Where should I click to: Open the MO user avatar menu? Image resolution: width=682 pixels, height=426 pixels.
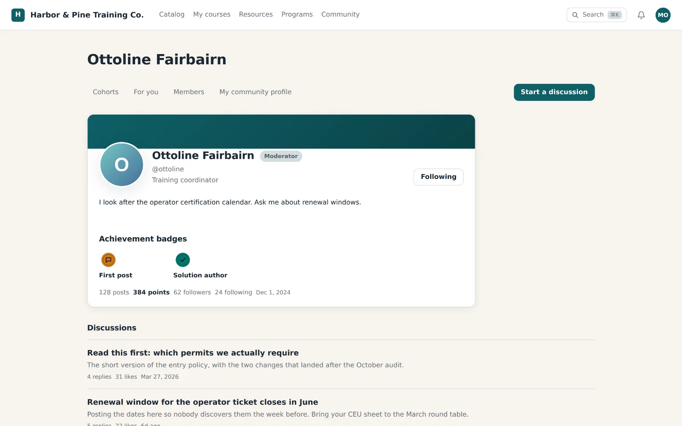coord(663,15)
